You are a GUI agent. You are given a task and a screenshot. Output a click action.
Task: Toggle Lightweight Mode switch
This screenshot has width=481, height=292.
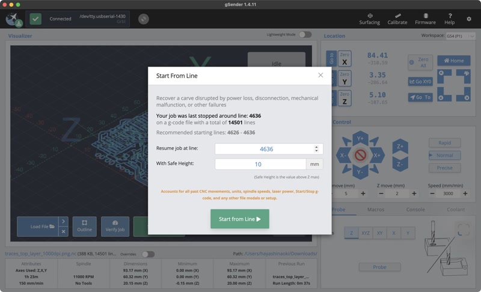point(305,35)
